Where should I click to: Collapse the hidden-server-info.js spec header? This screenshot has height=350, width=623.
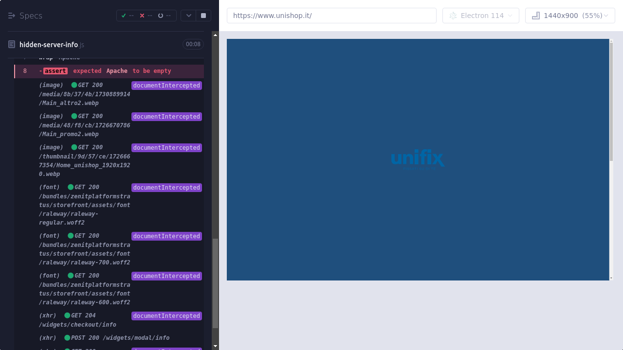coord(49,45)
